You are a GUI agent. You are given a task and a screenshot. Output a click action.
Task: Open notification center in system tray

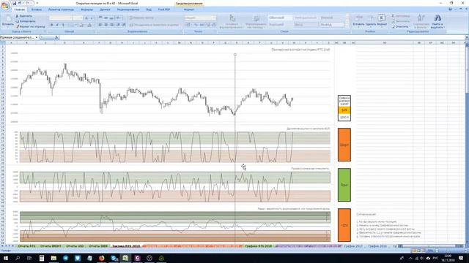pyautogui.click(x=461, y=258)
